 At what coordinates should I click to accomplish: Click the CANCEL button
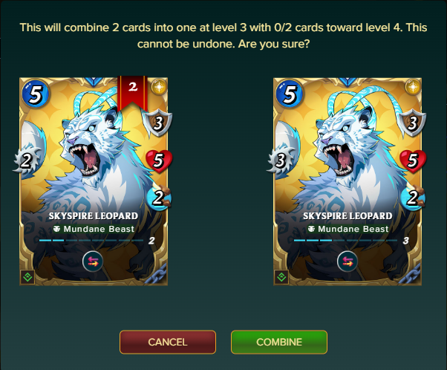[168, 342]
